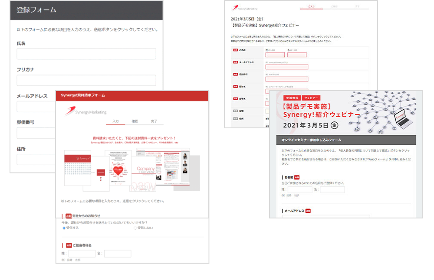Switch to the 完了 step tab
The width and height of the screenshot is (434, 280).
154,121
